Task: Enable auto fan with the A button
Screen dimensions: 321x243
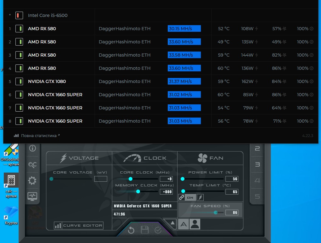Action: pos(184,224)
